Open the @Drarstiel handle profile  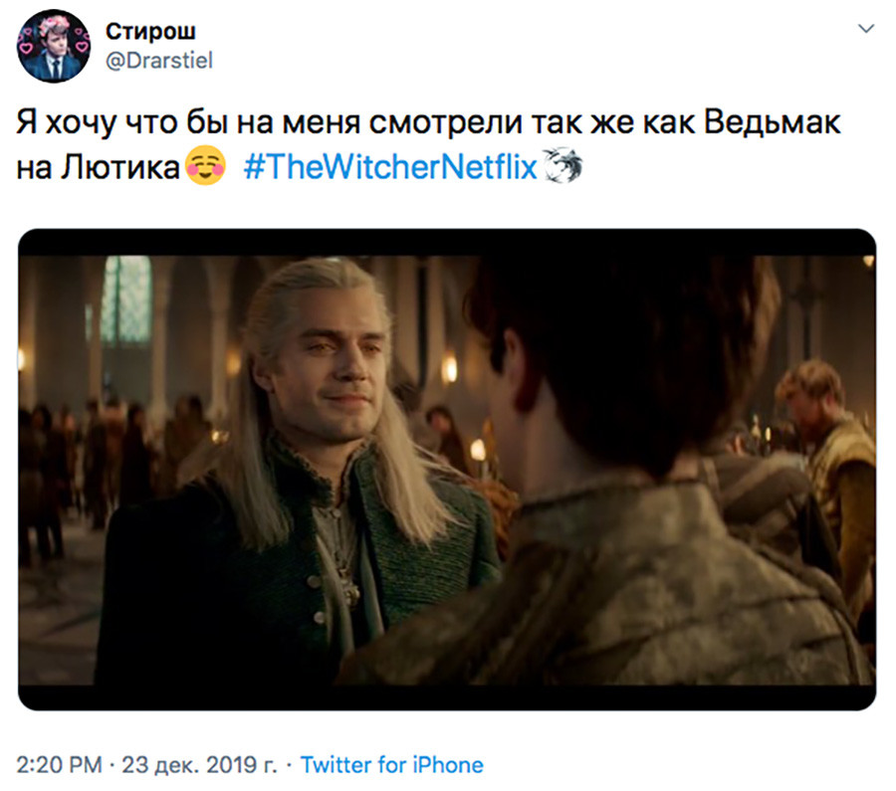(159, 61)
